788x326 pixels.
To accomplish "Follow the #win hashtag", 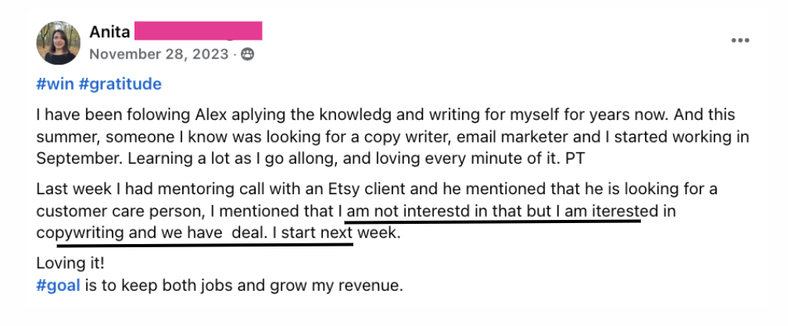I will tap(54, 83).
